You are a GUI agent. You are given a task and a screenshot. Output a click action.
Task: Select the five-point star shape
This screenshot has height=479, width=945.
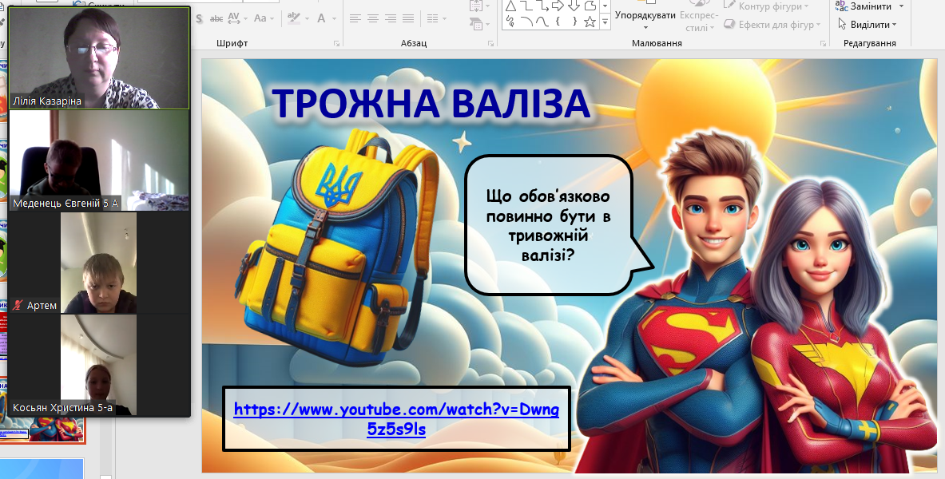590,22
